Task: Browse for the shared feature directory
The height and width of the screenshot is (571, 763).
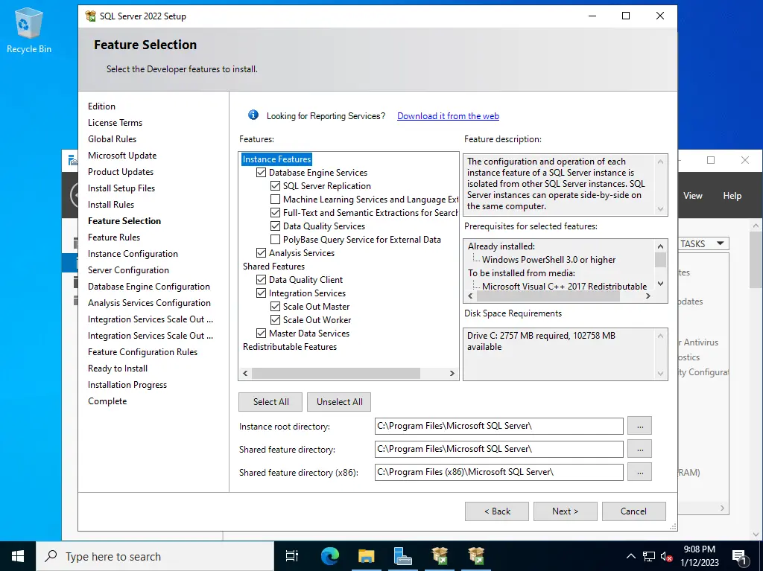Action: [639, 449]
